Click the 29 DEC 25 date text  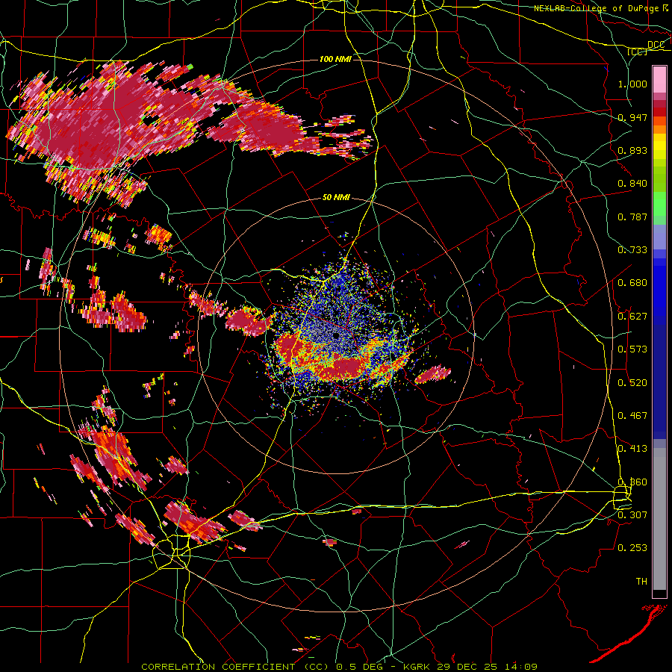(467, 667)
